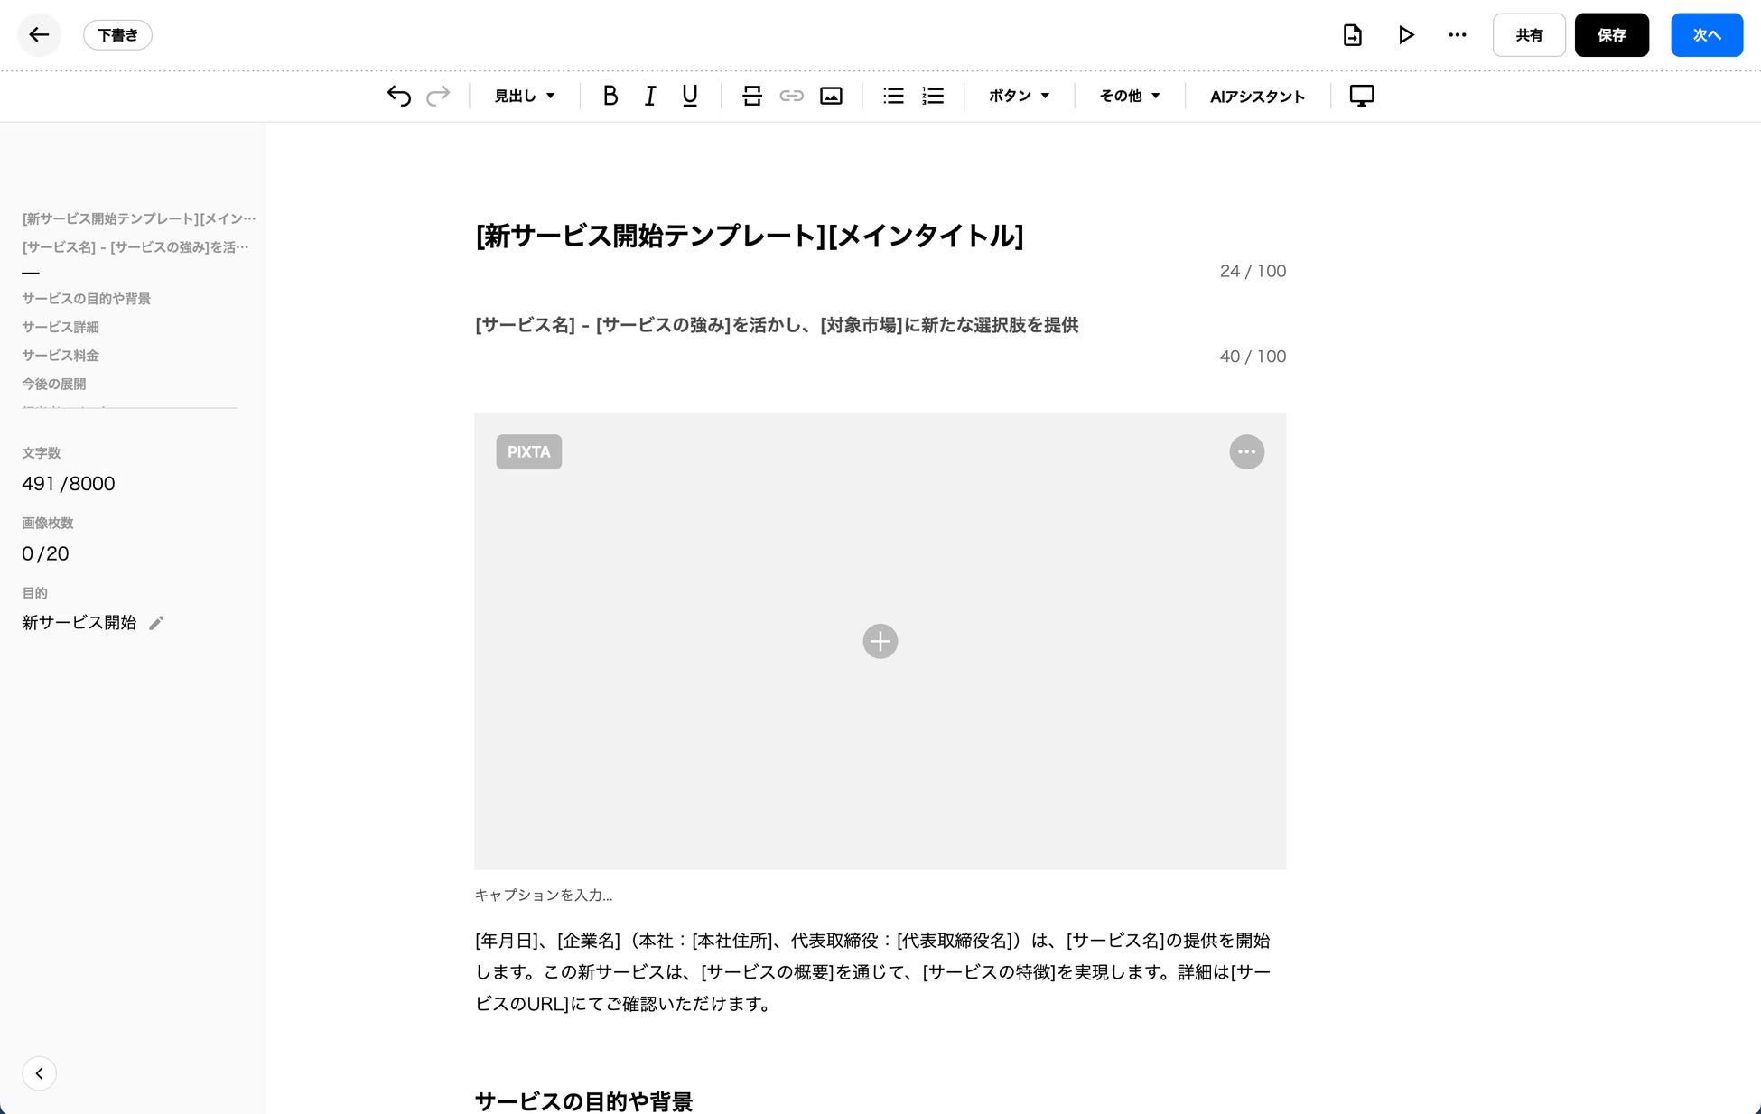Toggle italic formatting
The image size is (1761, 1114).
pyautogui.click(x=650, y=96)
